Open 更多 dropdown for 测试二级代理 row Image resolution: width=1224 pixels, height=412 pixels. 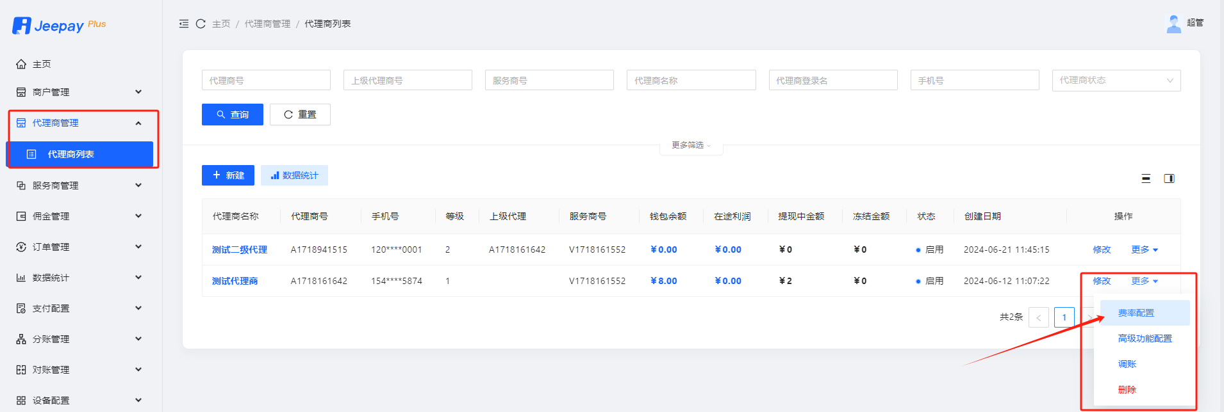[x=1144, y=250]
